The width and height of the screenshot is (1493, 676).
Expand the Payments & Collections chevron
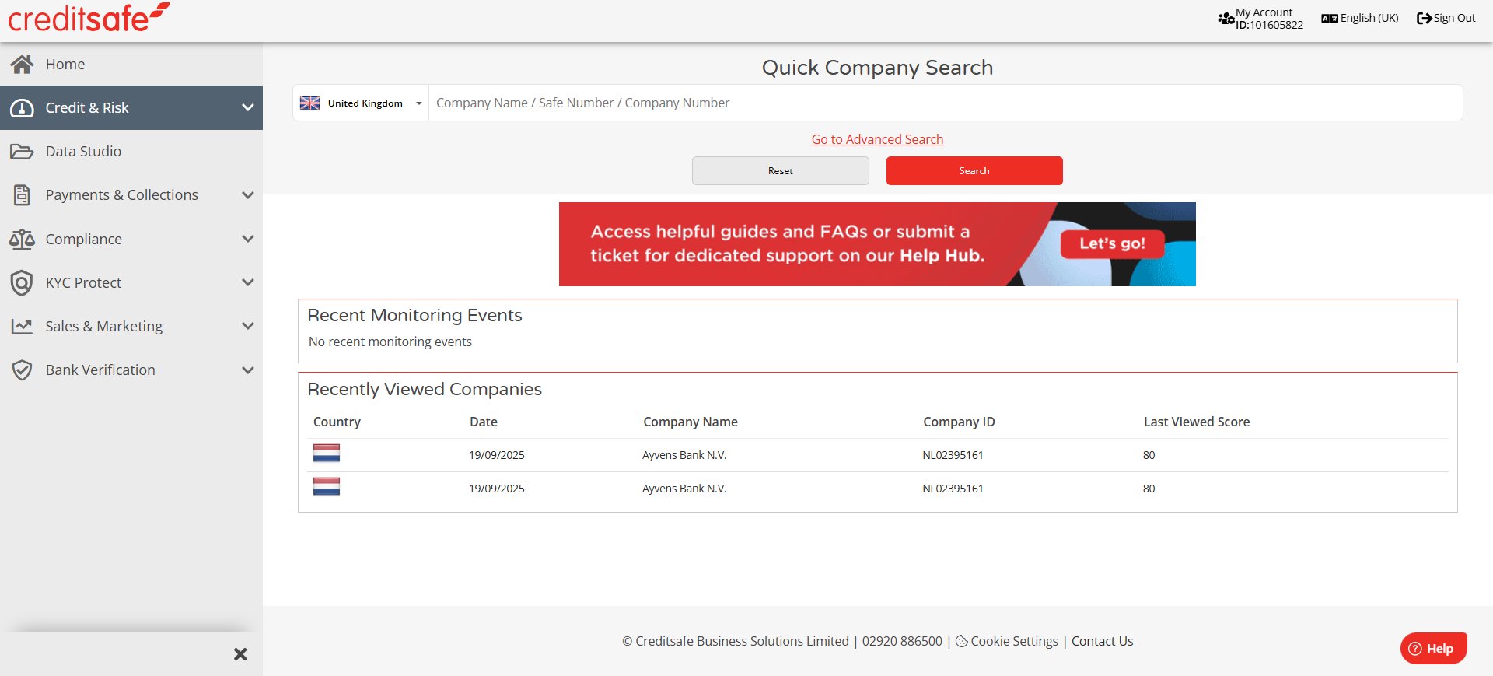coord(248,195)
